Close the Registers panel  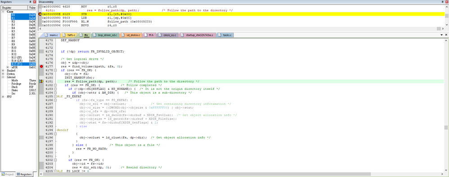click(35, 2)
